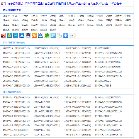Open more share options plus icon
Viewport: 139px width, 139px height.
tap(65, 35)
